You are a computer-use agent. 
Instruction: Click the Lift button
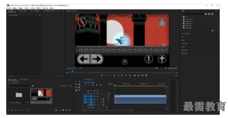[135, 75]
